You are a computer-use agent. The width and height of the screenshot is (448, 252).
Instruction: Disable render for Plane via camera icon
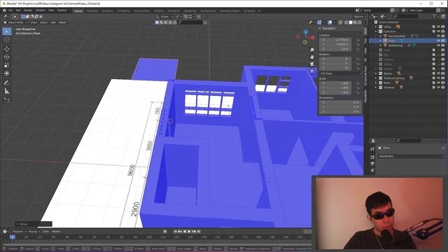[443, 41]
